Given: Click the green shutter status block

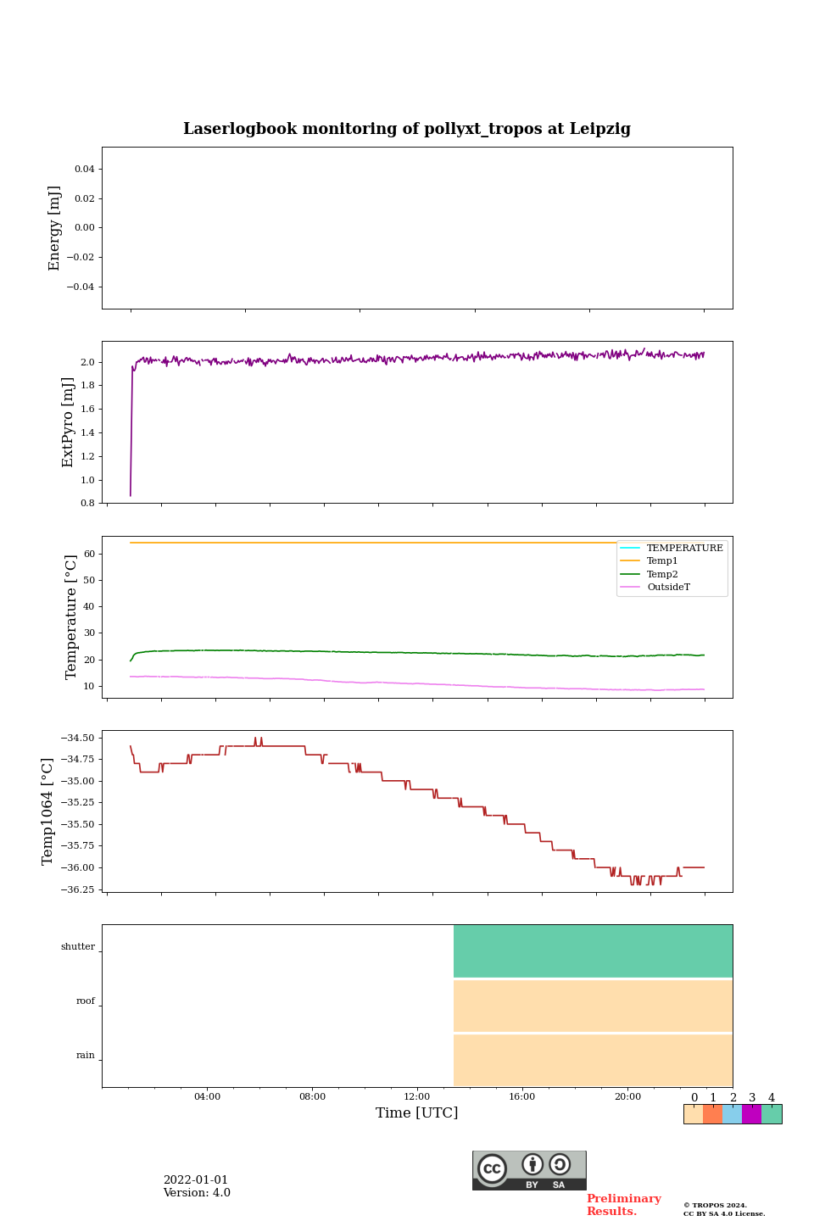Looking at the screenshot, I should tap(593, 951).
